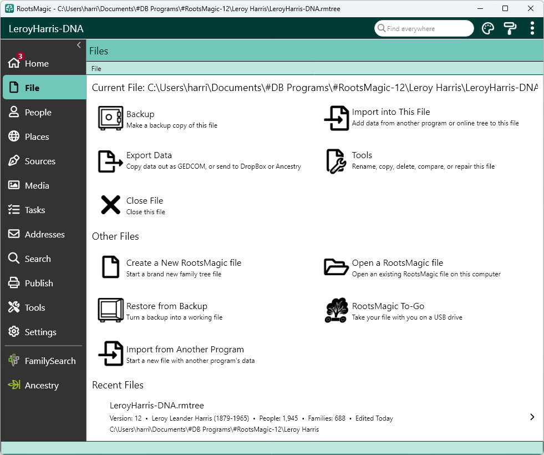This screenshot has height=455, width=544.
Task: Click the Export Data title text
Action: (149, 155)
